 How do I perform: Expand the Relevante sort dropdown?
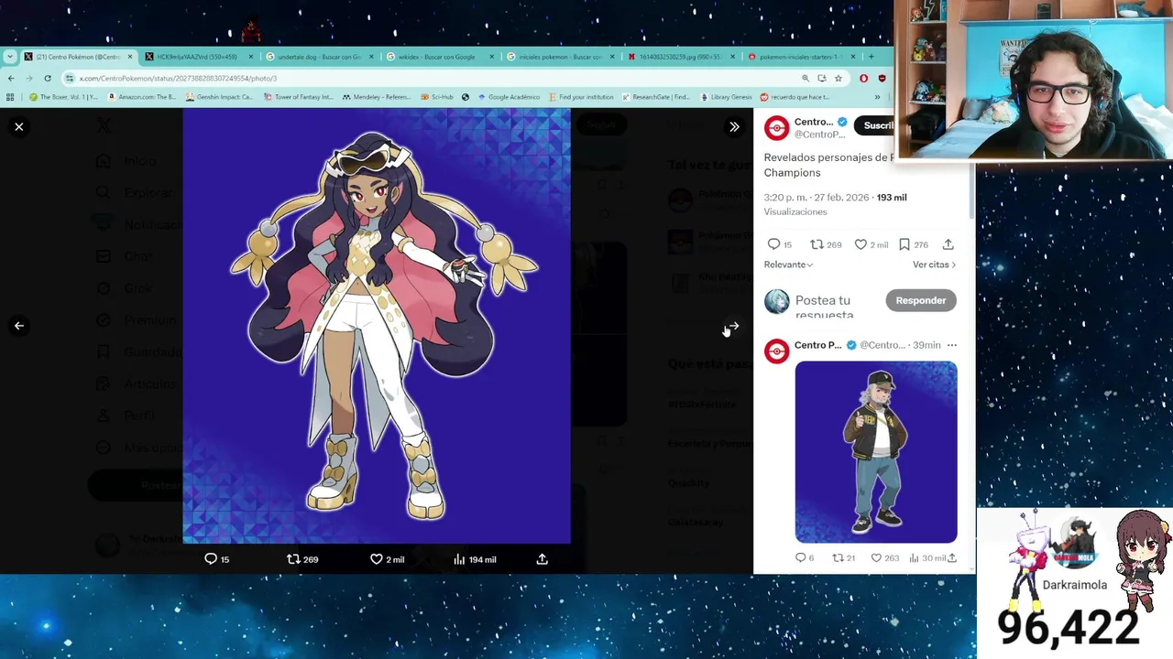788,265
